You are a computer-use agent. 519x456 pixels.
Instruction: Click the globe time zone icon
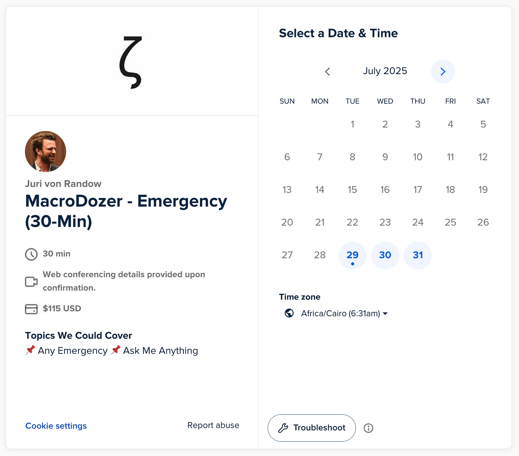tap(289, 313)
